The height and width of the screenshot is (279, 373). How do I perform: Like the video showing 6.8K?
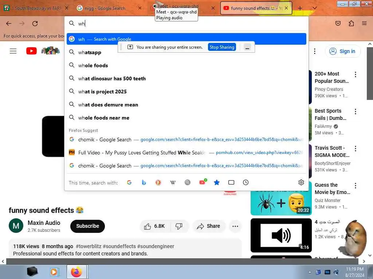(154, 226)
